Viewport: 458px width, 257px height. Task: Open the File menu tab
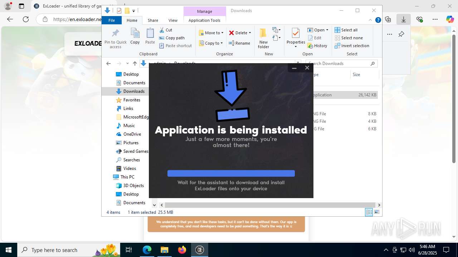point(112,20)
